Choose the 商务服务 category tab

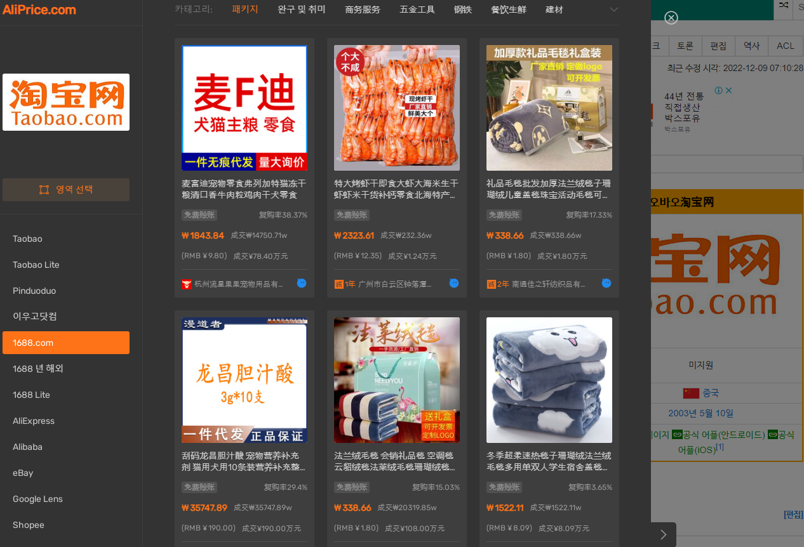(x=363, y=10)
